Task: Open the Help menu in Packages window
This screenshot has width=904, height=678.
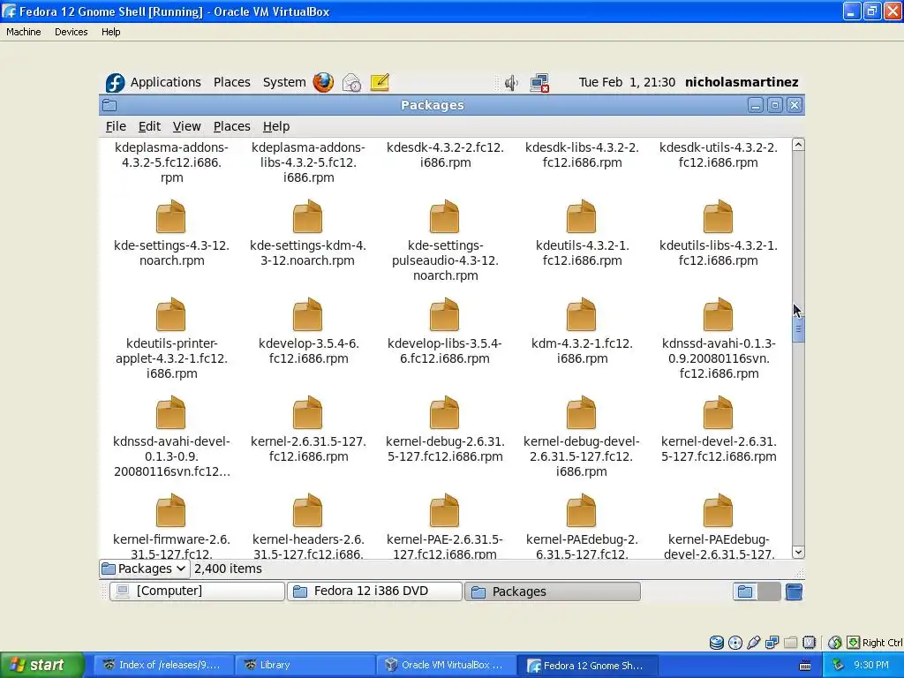Action: 276,126
